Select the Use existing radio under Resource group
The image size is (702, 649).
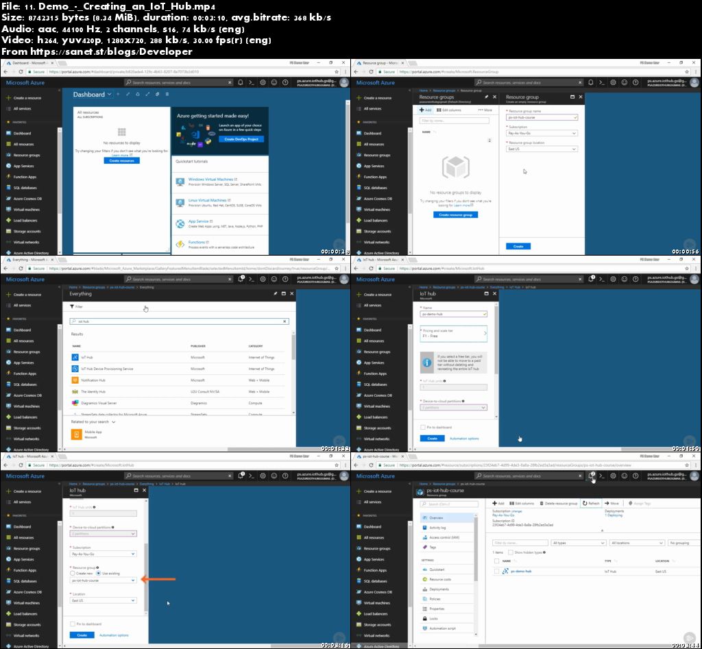[x=99, y=574]
